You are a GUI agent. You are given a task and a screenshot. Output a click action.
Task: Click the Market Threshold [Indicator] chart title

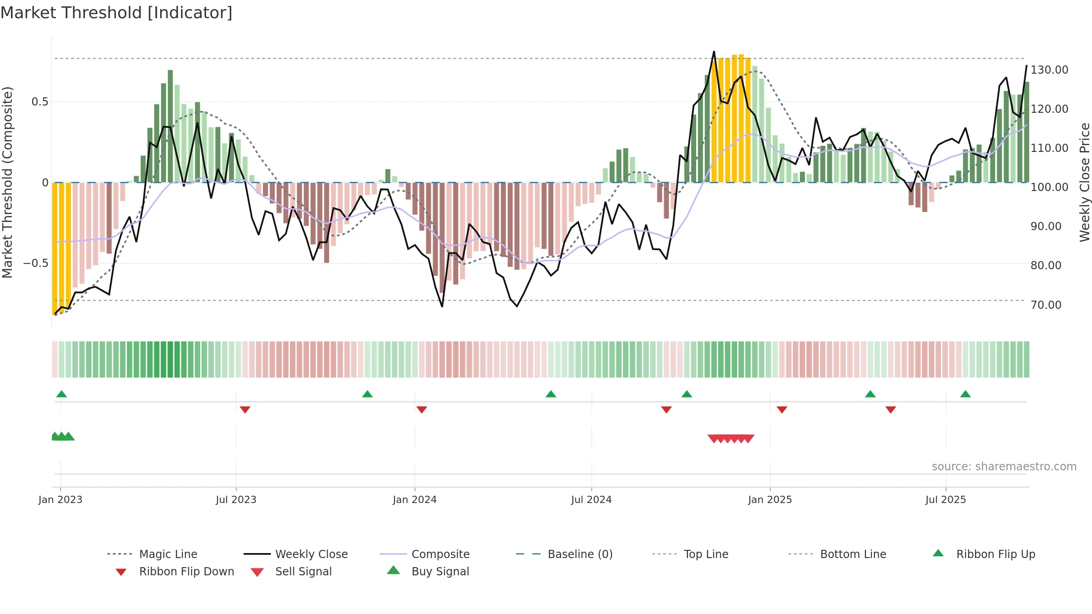(116, 13)
